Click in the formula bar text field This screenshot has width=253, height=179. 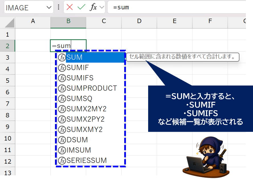(x=177, y=7)
